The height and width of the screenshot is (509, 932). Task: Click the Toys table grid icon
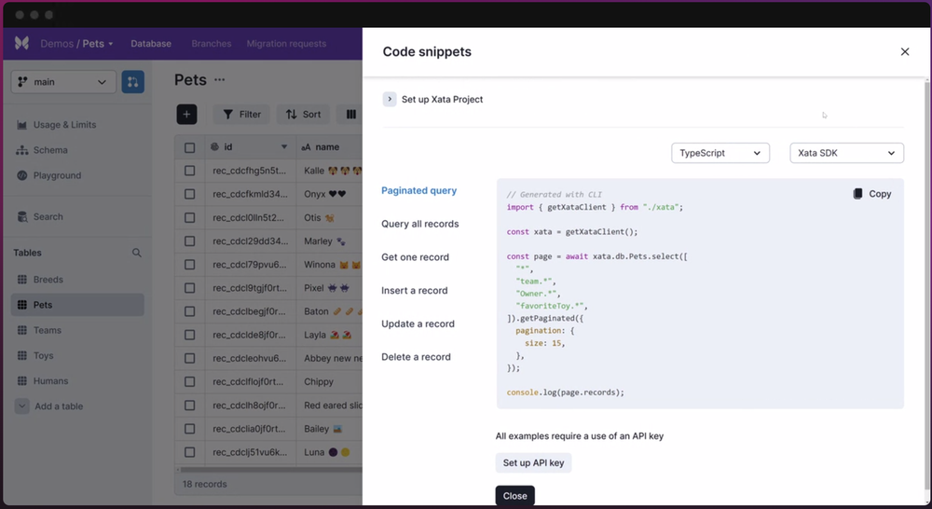[x=22, y=355]
